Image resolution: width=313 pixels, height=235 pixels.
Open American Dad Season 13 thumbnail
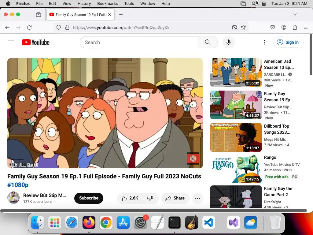tap(236, 72)
